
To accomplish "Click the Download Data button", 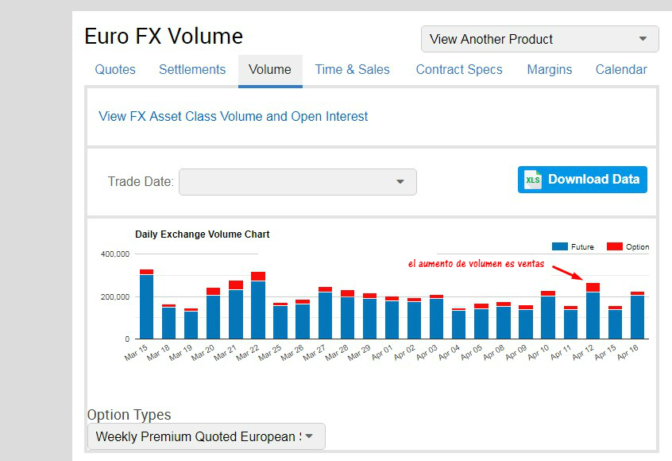I will pyautogui.click(x=582, y=180).
